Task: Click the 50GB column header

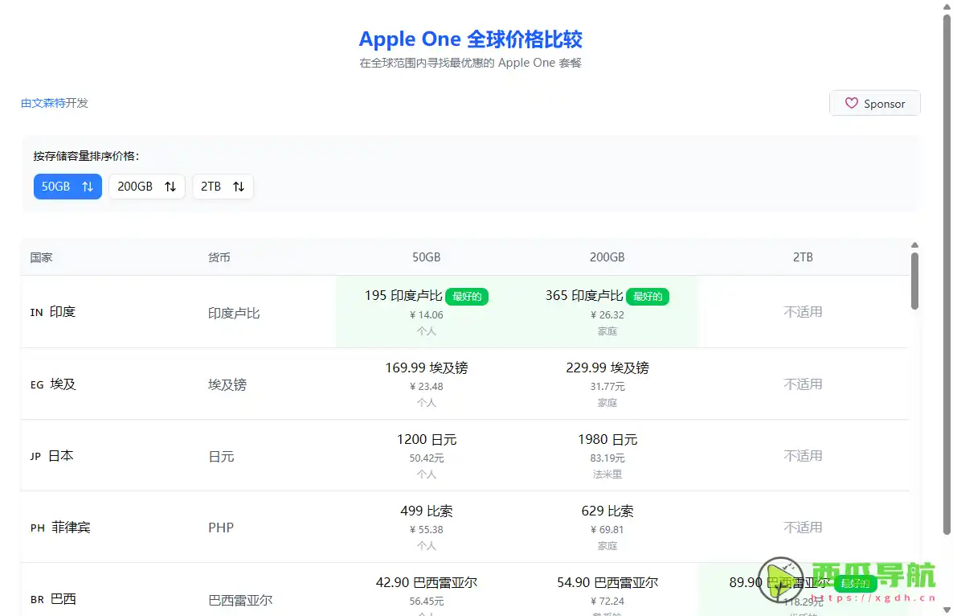Action: pos(426,257)
